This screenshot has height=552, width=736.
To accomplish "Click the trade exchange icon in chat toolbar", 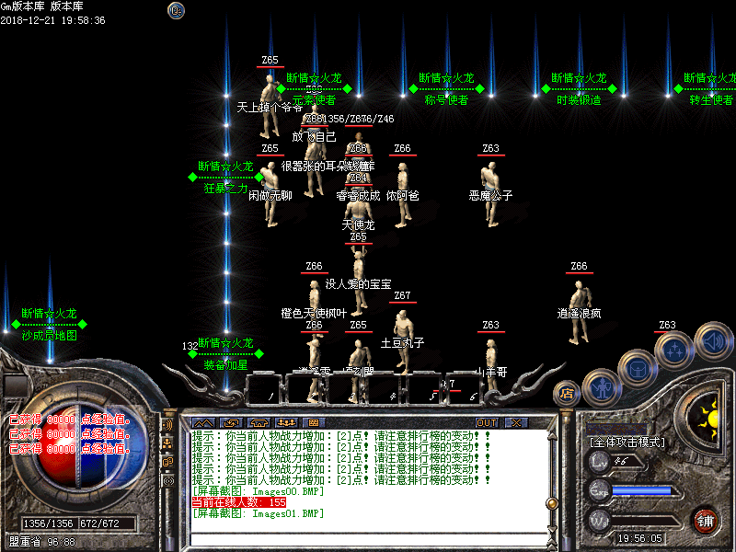I will click(232, 422).
